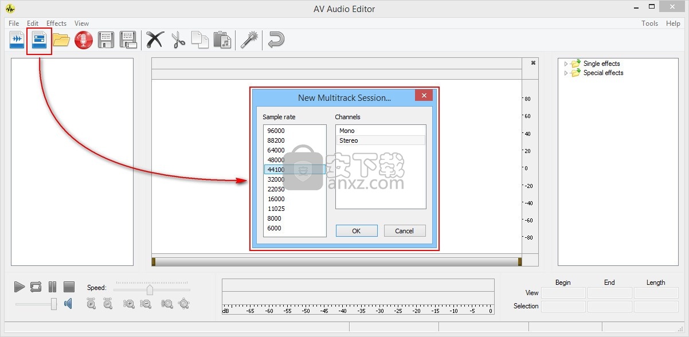Select sample rate 22050
This screenshot has height=337, width=689.
point(295,189)
